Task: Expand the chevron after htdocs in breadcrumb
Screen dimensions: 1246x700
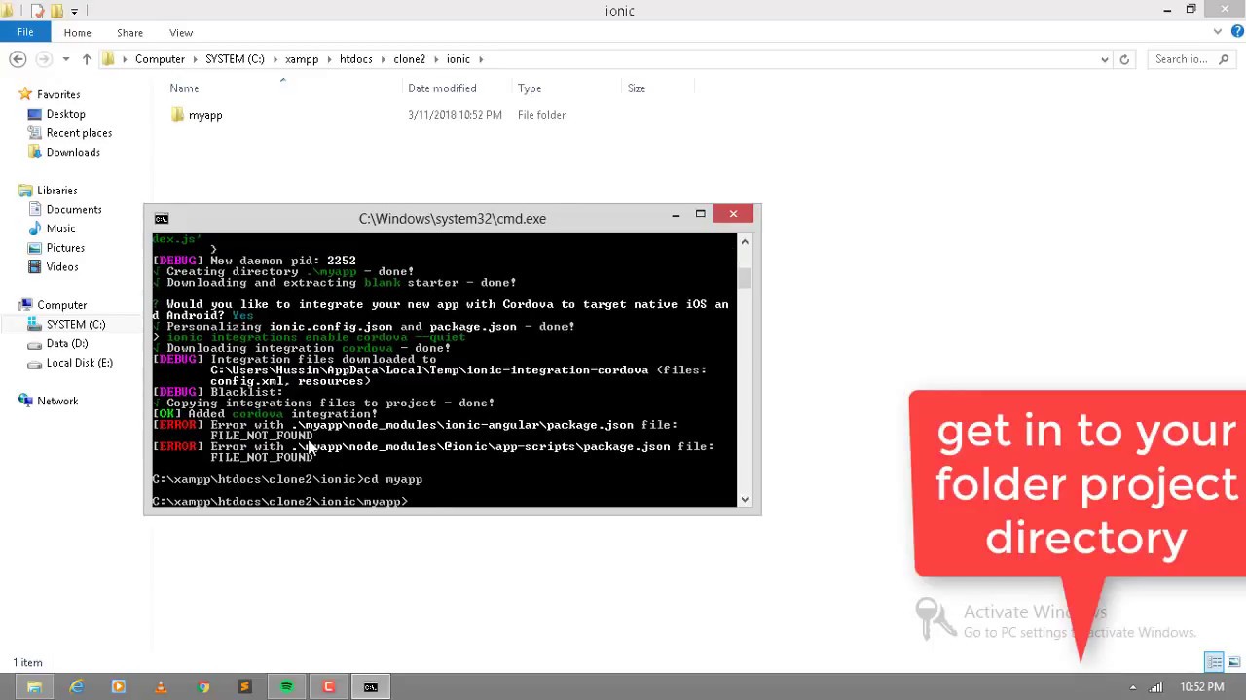Action: [383, 59]
